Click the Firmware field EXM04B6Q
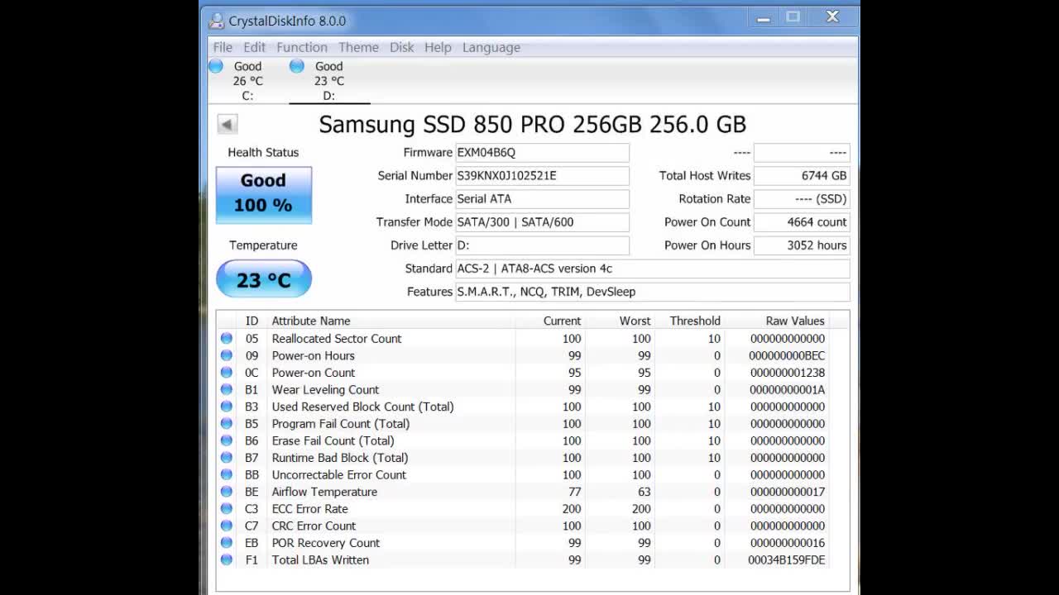Viewport: 1059px width, 595px height. coord(542,152)
